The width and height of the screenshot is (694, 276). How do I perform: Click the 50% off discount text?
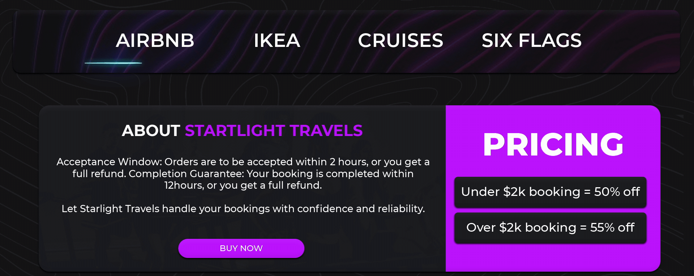pyautogui.click(x=617, y=192)
